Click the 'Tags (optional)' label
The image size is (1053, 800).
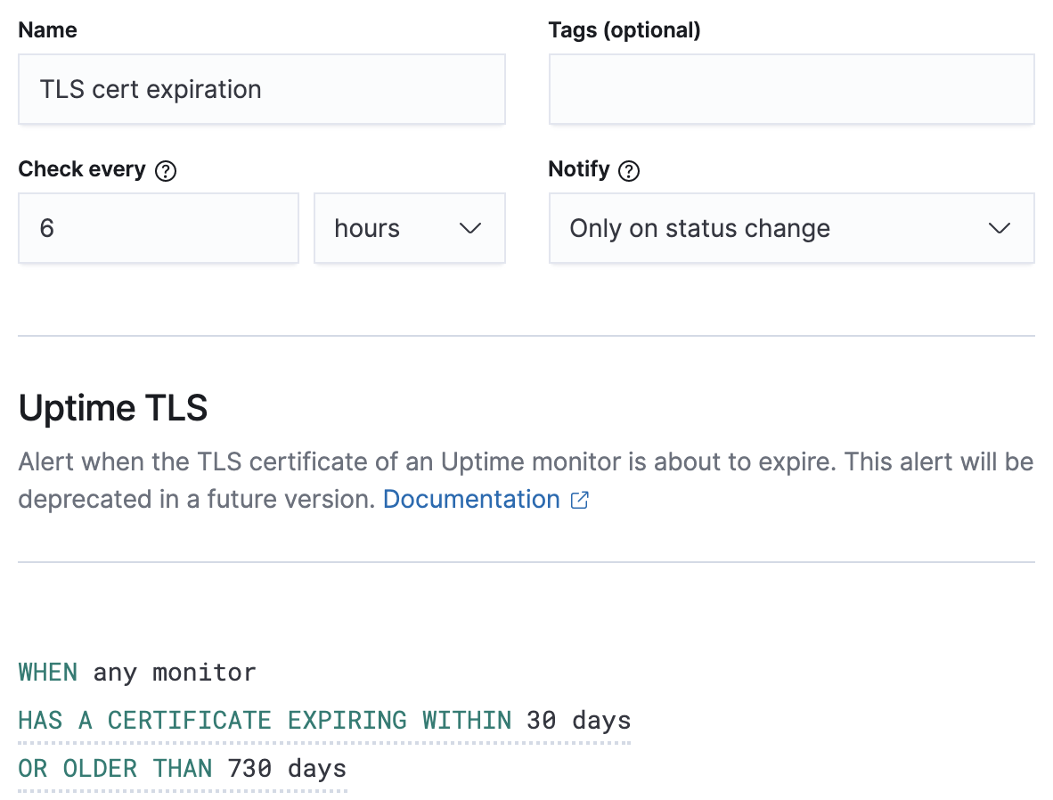(x=624, y=30)
